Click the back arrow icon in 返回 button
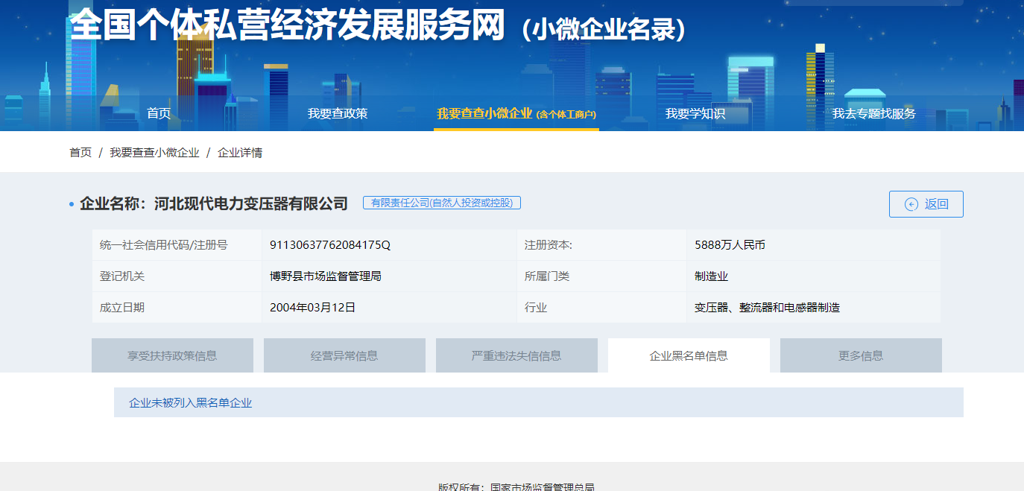Image resolution: width=1024 pixels, height=491 pixels. 911,204
